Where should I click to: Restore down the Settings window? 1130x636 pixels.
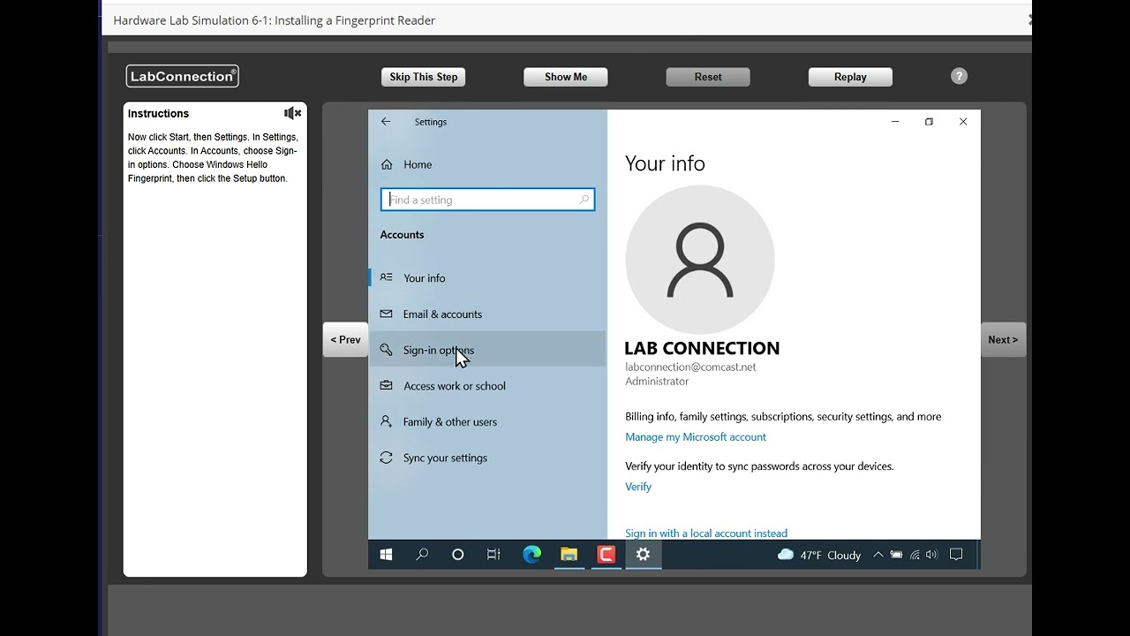pos(929,122)
